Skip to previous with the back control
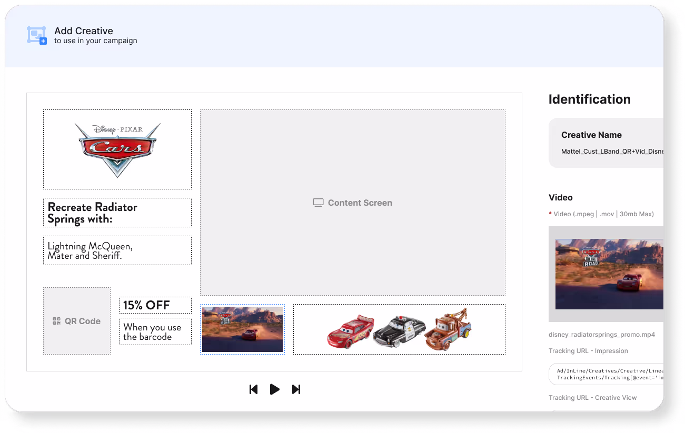The image size is (685, 433). (253, 389)
